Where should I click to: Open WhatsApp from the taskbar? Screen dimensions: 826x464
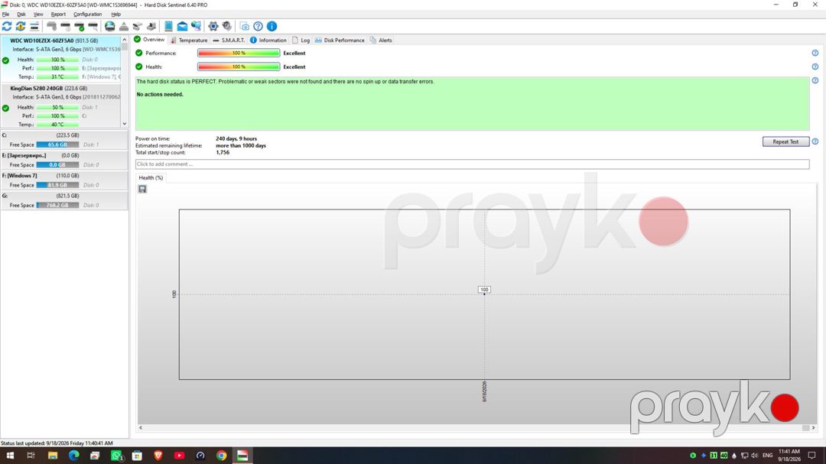click(116, 456)
